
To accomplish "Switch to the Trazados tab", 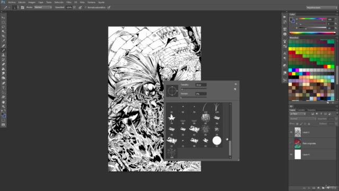I will click(311, 110).
